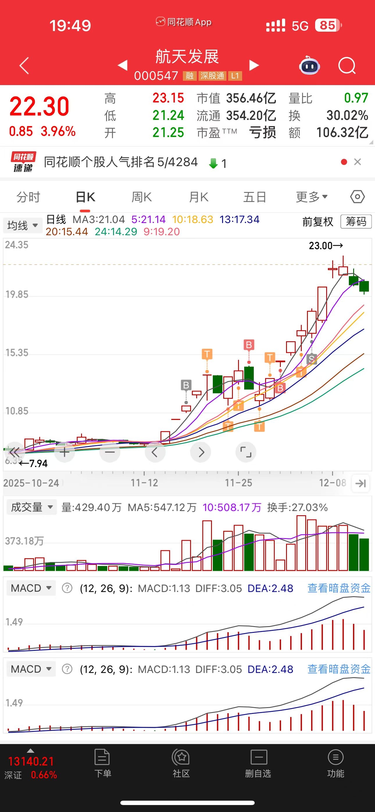The image size is (375, 812).
Task: Select the 月K monthly chart tab
Action: pos(199,197)
